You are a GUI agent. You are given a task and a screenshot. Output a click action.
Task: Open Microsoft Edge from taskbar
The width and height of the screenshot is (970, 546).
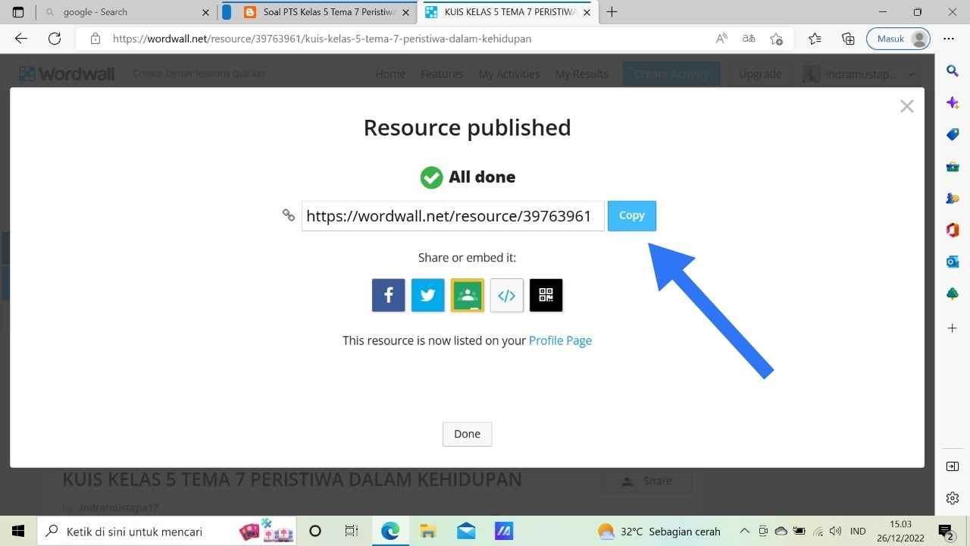[x=390, y=531]
